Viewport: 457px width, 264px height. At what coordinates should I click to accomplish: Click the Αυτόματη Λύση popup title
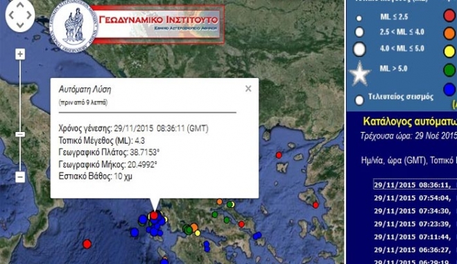[85, 89]
